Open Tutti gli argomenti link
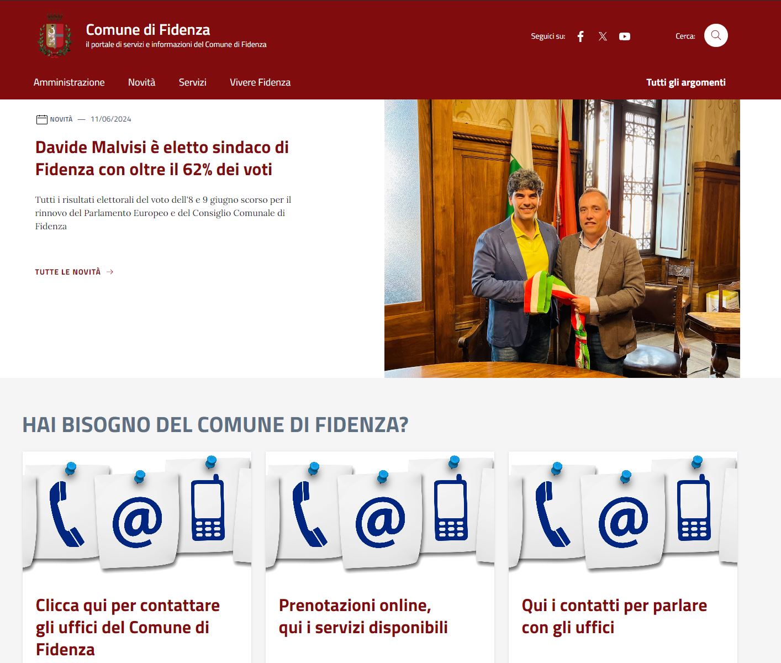The width and height of the screenshot is (781, 663). tap(686, 82)
